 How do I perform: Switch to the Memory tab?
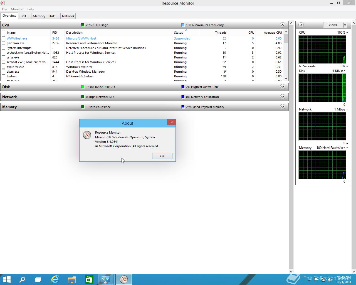39,16
